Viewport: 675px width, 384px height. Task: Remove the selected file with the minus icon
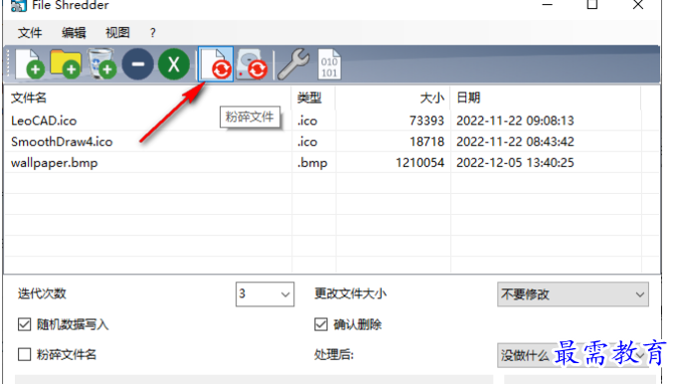(138, 65)
